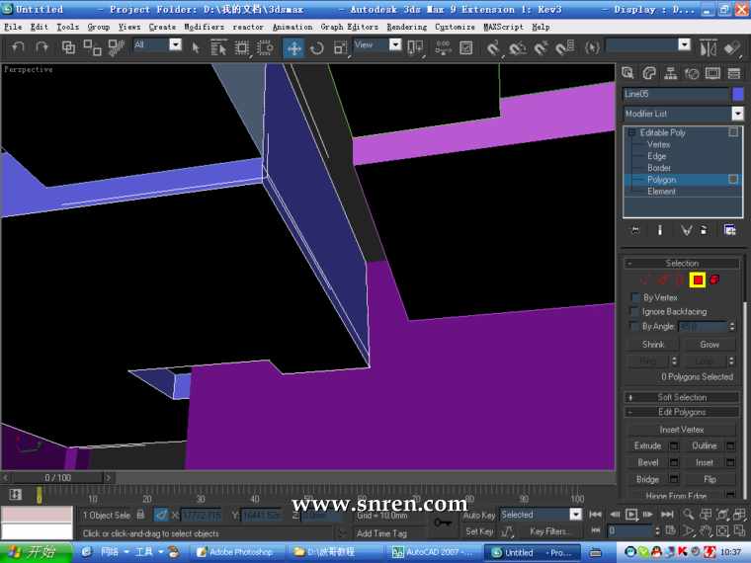Click Bind to Space Warp icon
This screenshot has height=563, width=751.
pos(116,47)
